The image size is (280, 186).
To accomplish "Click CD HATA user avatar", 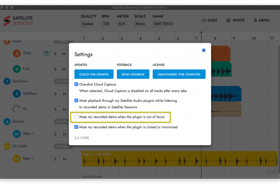I will [7, 146].
